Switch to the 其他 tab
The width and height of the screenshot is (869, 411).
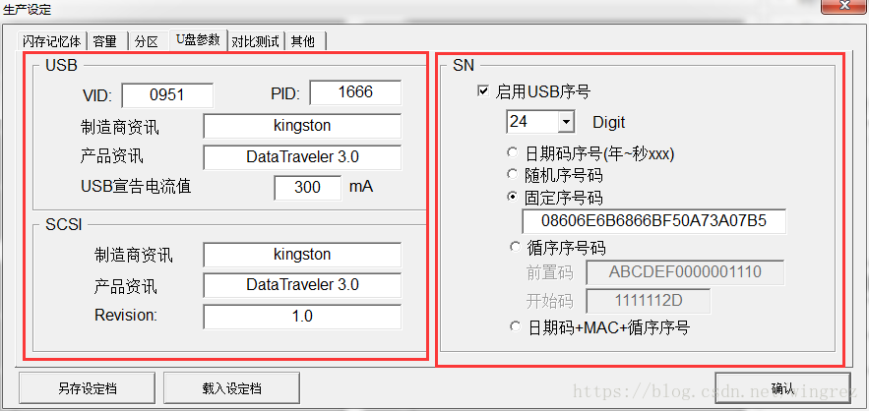[305, 41]
